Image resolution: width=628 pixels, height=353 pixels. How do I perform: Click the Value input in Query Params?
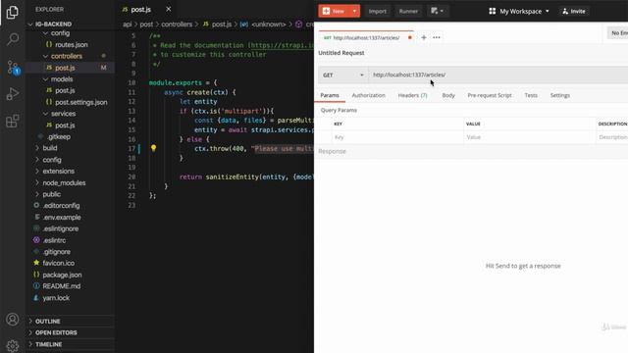coord(530,137)
